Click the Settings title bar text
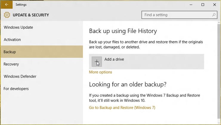The width and height of the screenshot is (221, 125). click(x=21, y=4)
